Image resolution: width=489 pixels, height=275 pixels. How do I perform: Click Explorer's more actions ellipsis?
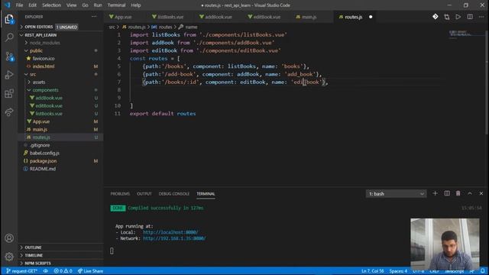[94, 17]
